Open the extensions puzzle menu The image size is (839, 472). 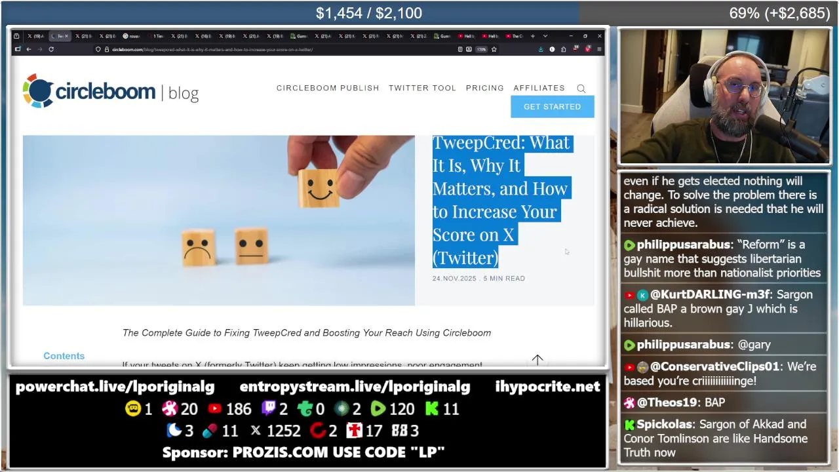tap(564, 49)
